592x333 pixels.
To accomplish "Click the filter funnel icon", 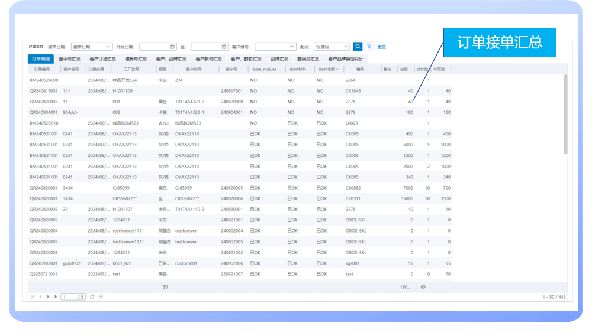I will [369, 47].
